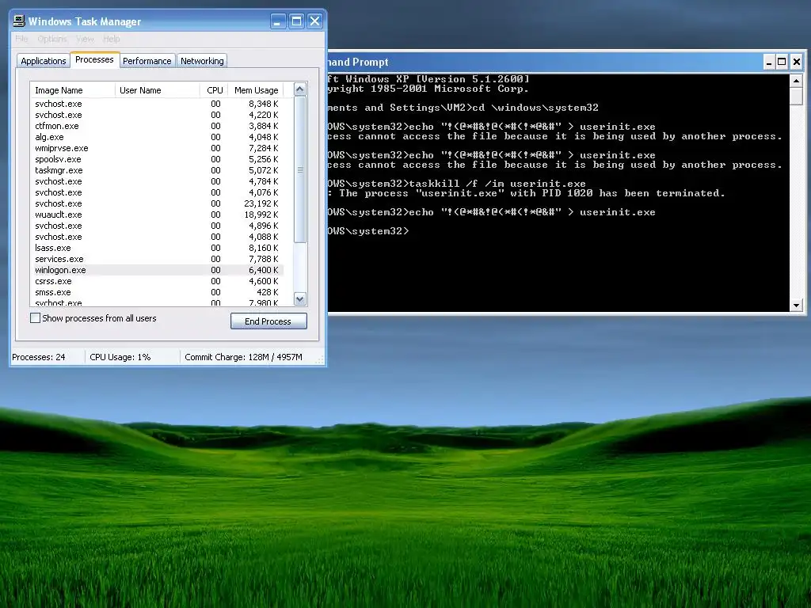Switch to the Applications tab
The width and height of the screenshot is (811, 608).
[44, 61]
